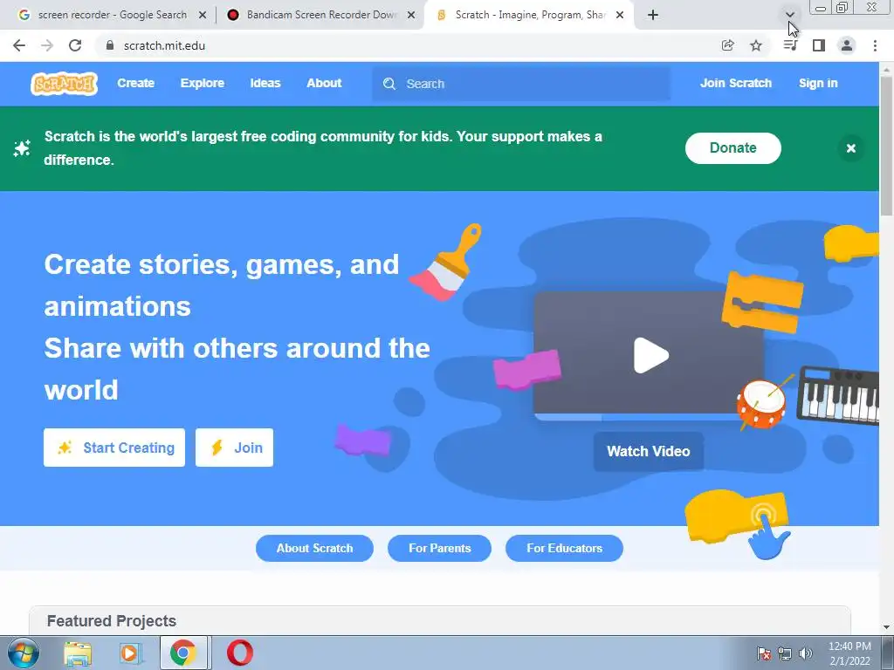Click Join Scratch link

735,83
